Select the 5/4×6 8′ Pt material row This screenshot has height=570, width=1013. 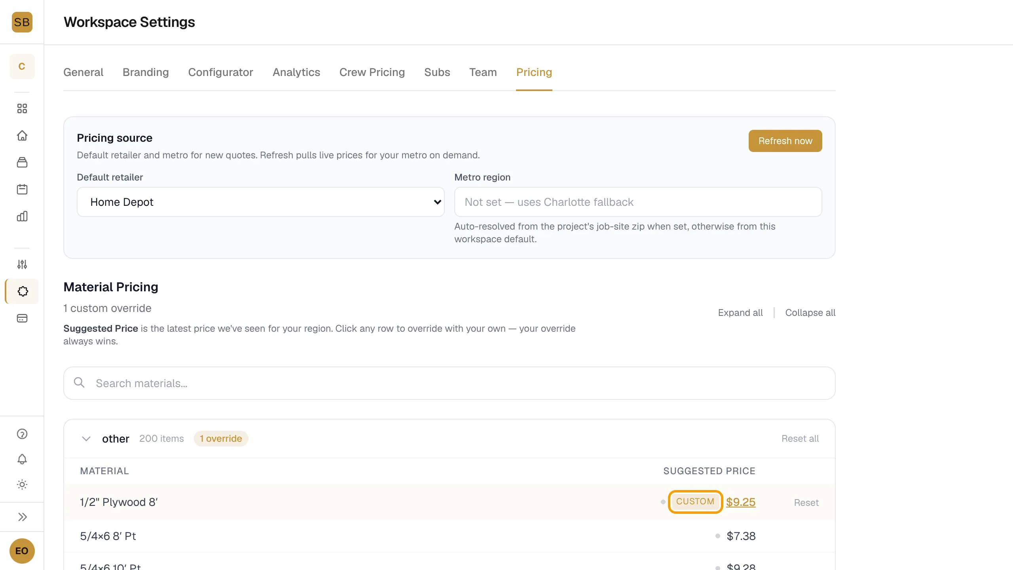tap(449, 536)
